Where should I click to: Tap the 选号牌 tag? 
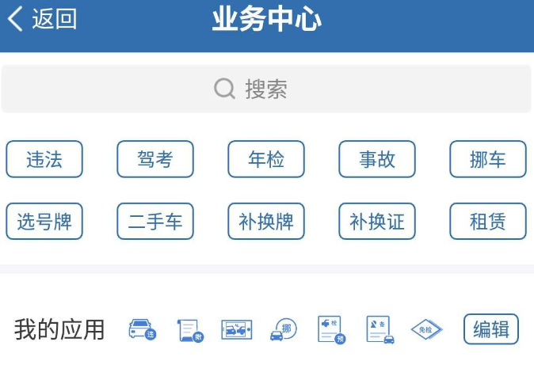click(x=44, y=221)
